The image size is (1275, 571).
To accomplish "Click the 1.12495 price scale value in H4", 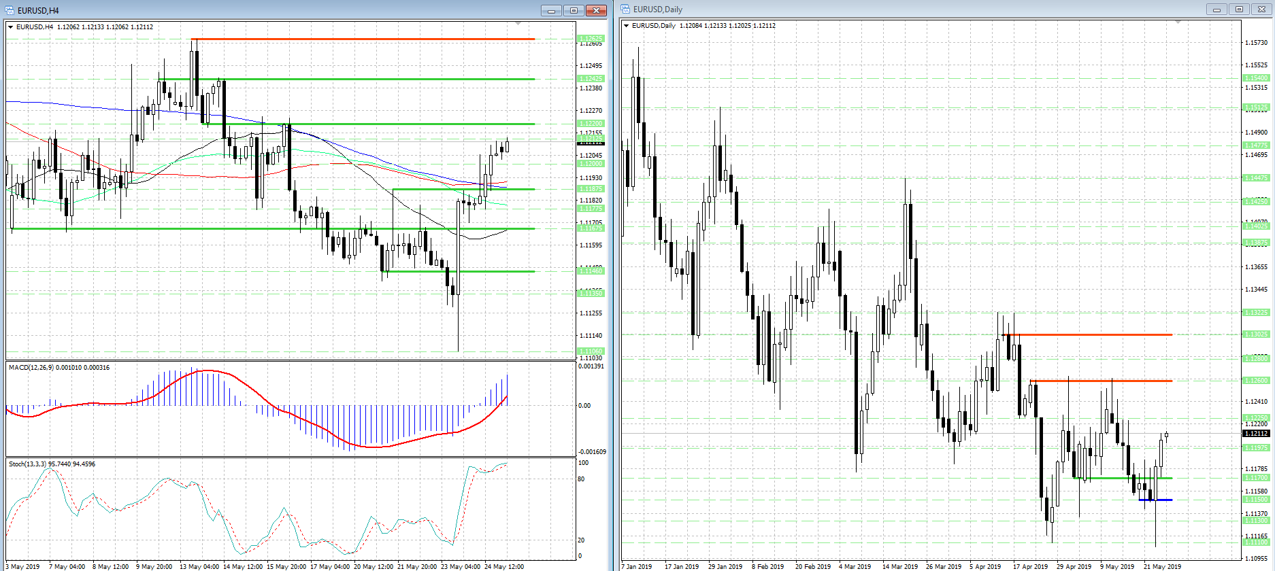I will click(591, 66).
